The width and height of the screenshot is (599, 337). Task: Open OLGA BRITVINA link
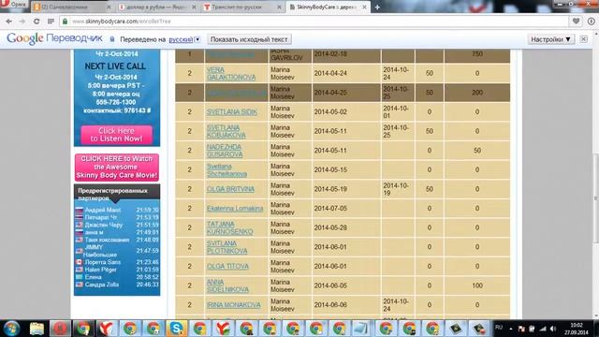click(x=230, y=189)
